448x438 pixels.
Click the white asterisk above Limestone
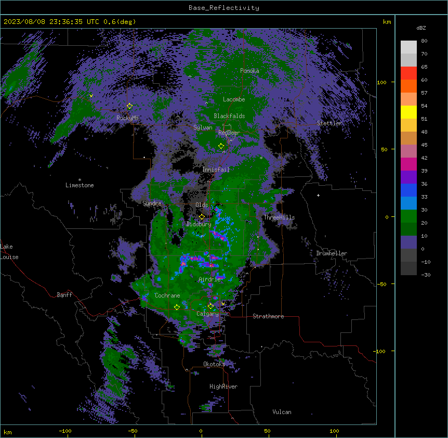pos(80,180)
